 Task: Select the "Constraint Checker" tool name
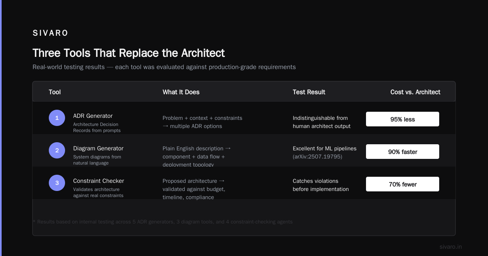coord(98,181)
